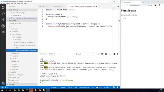The height and width of the screenshot is (92, 164).
Task: Open the Debug menu
Action: [18, 3]
